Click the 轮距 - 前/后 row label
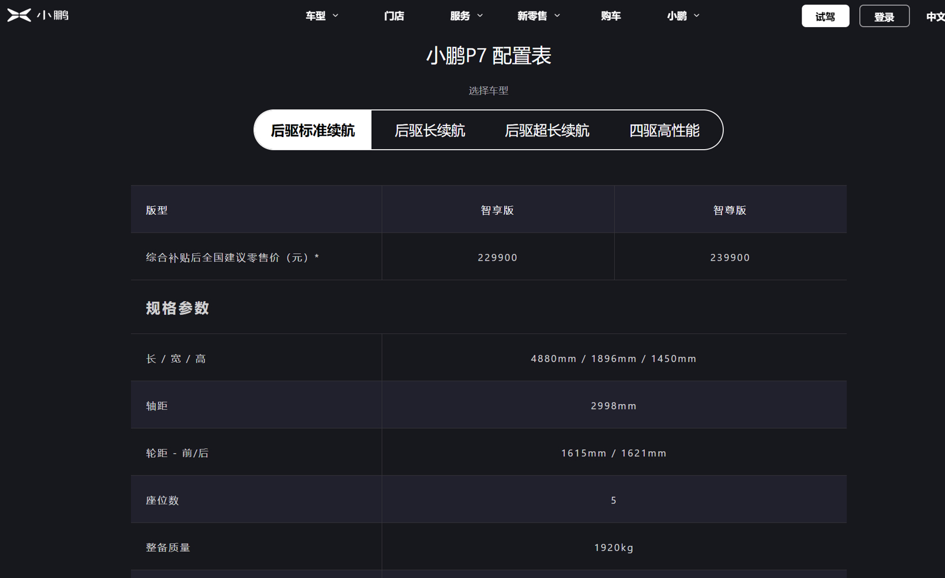945x578 pixels. [177, 453]
